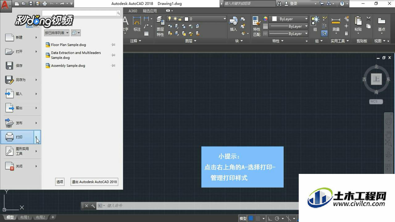The width and height of the screenshot is (395, 222).
Task: Select 新建 (New) in application menu
Action: click(21, 37)
